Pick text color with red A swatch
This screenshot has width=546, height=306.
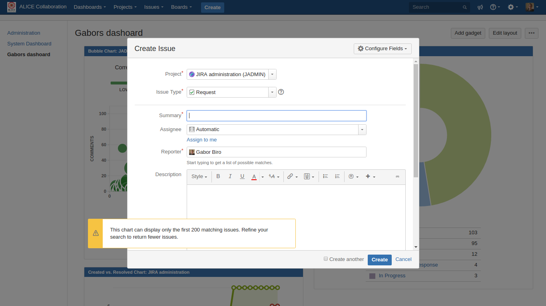pyautogui.click(x=254, y=177)
